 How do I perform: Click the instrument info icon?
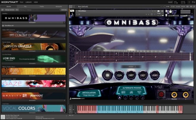pyautogui.click(x=162, y=11)
